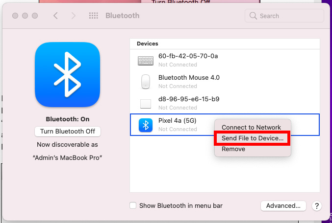Image resolution: width=332 pixels, height=223 pixels.
Task: Choose Remove in the context menu
Action: pyautogui.click(x=233, y=149)
